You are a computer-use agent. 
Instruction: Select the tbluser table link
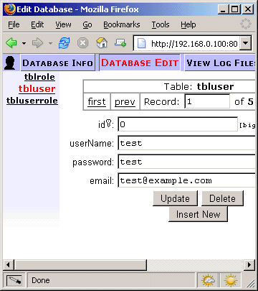37,88
